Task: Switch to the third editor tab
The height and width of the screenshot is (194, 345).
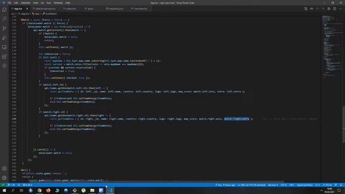Action: [71, 9]
